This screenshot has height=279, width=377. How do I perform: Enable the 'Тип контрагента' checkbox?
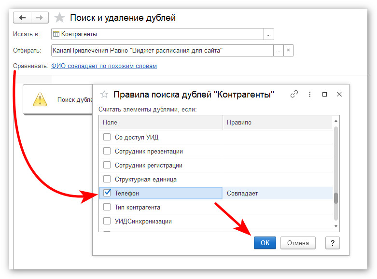click(107, 207)
